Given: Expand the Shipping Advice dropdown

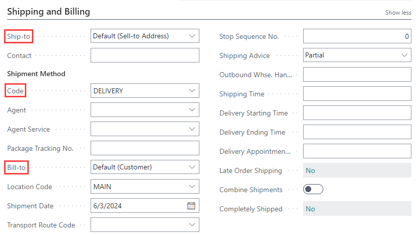Looking at the screenshot, I should [404, 55].
